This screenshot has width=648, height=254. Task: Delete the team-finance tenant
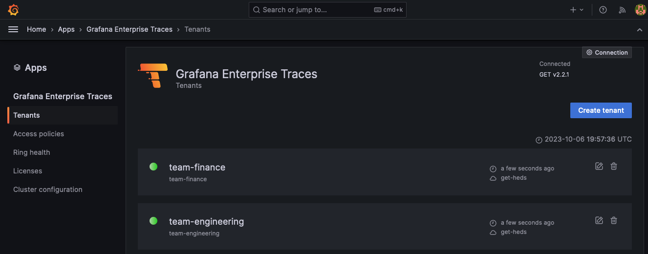tap(614, 166)
